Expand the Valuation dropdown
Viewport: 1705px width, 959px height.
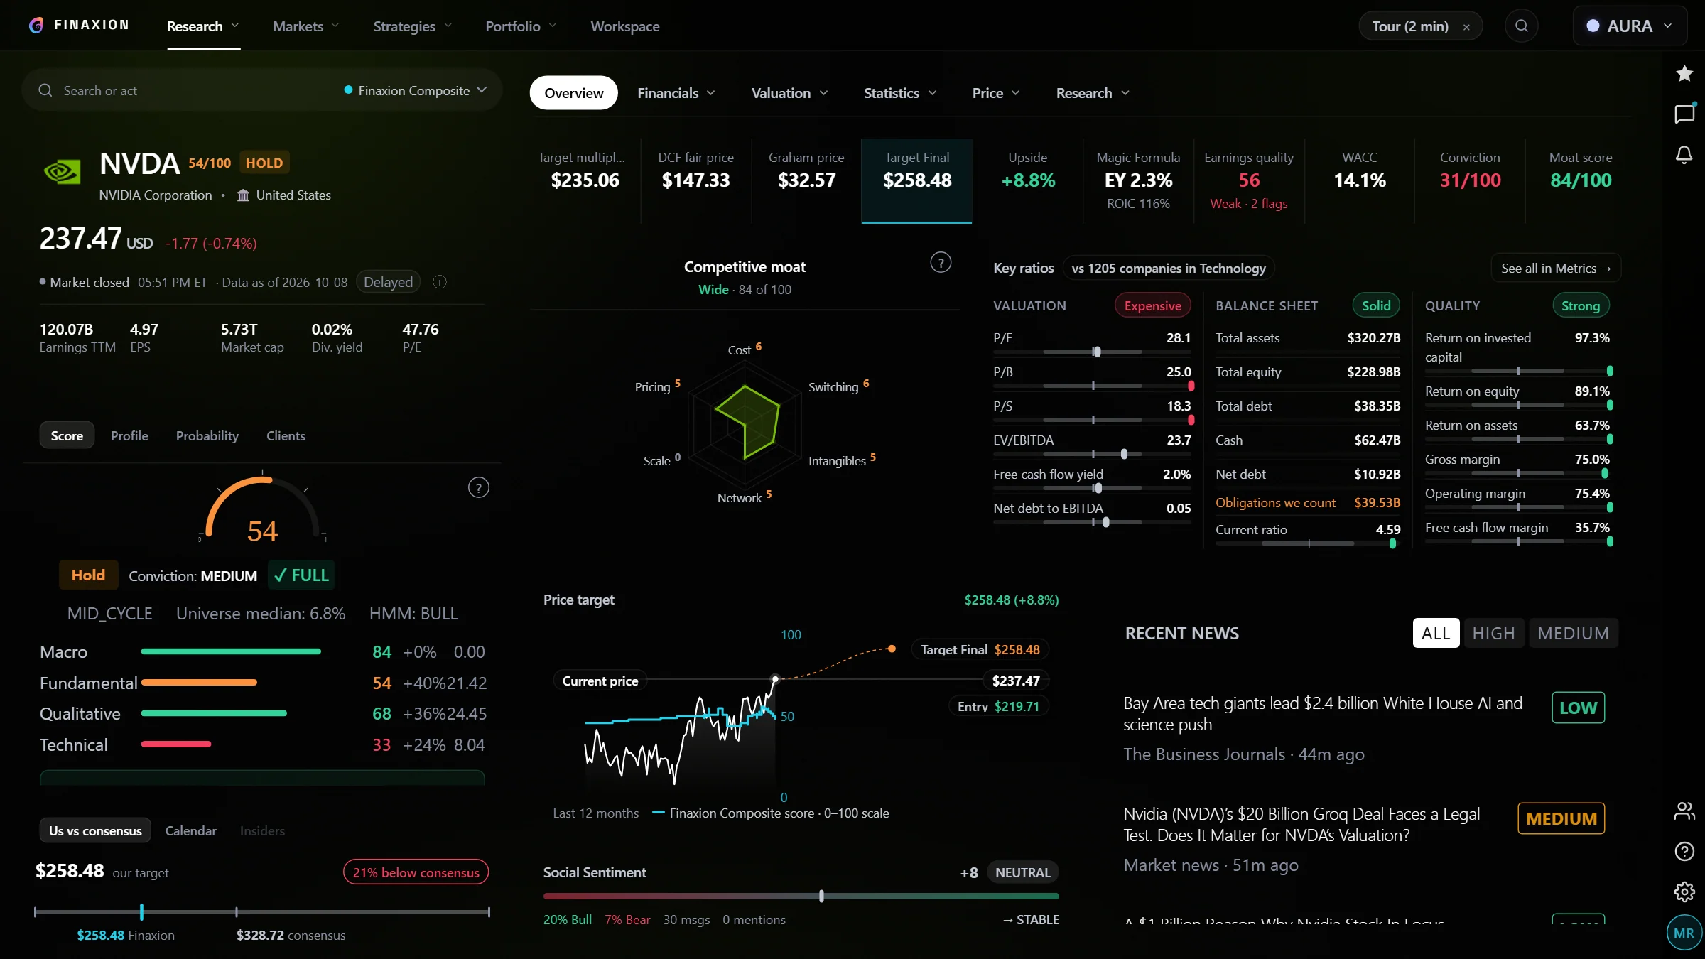789,93
